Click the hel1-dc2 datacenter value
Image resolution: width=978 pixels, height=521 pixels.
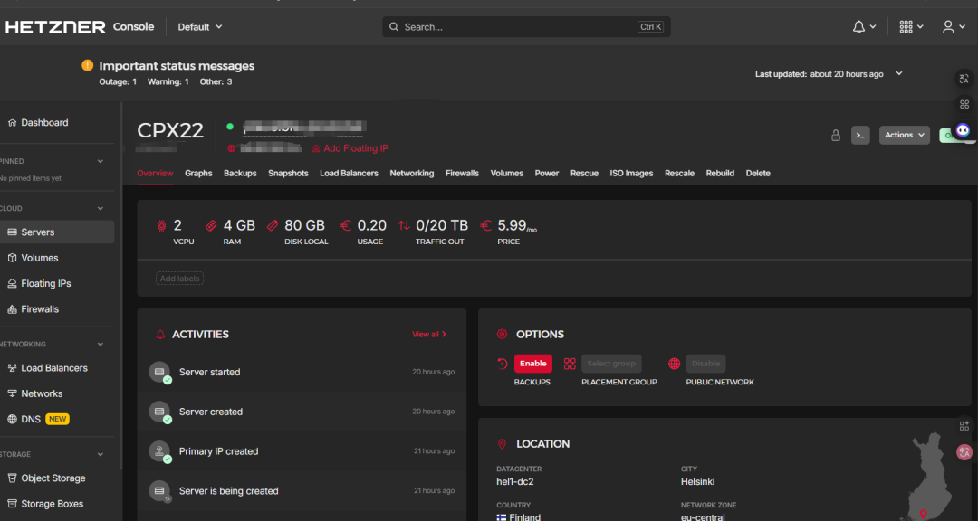point(515,482)
